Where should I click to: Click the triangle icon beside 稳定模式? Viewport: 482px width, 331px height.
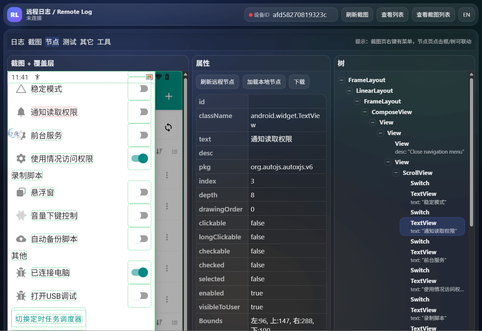point(21,89)
